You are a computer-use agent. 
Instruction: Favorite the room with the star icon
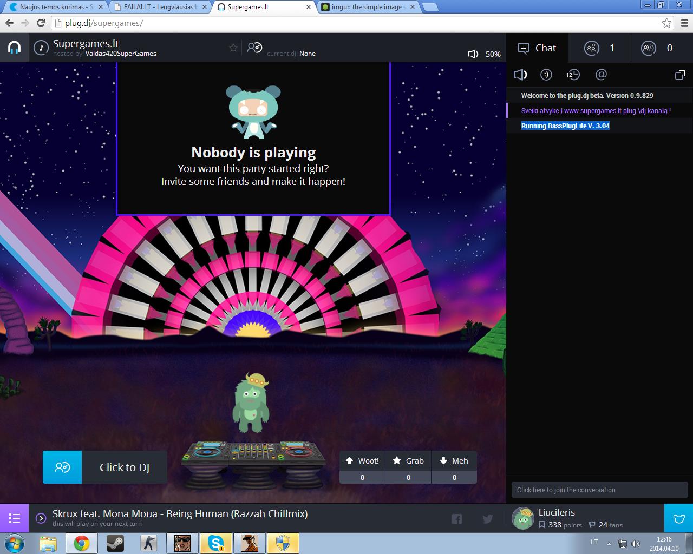(233, 48)
